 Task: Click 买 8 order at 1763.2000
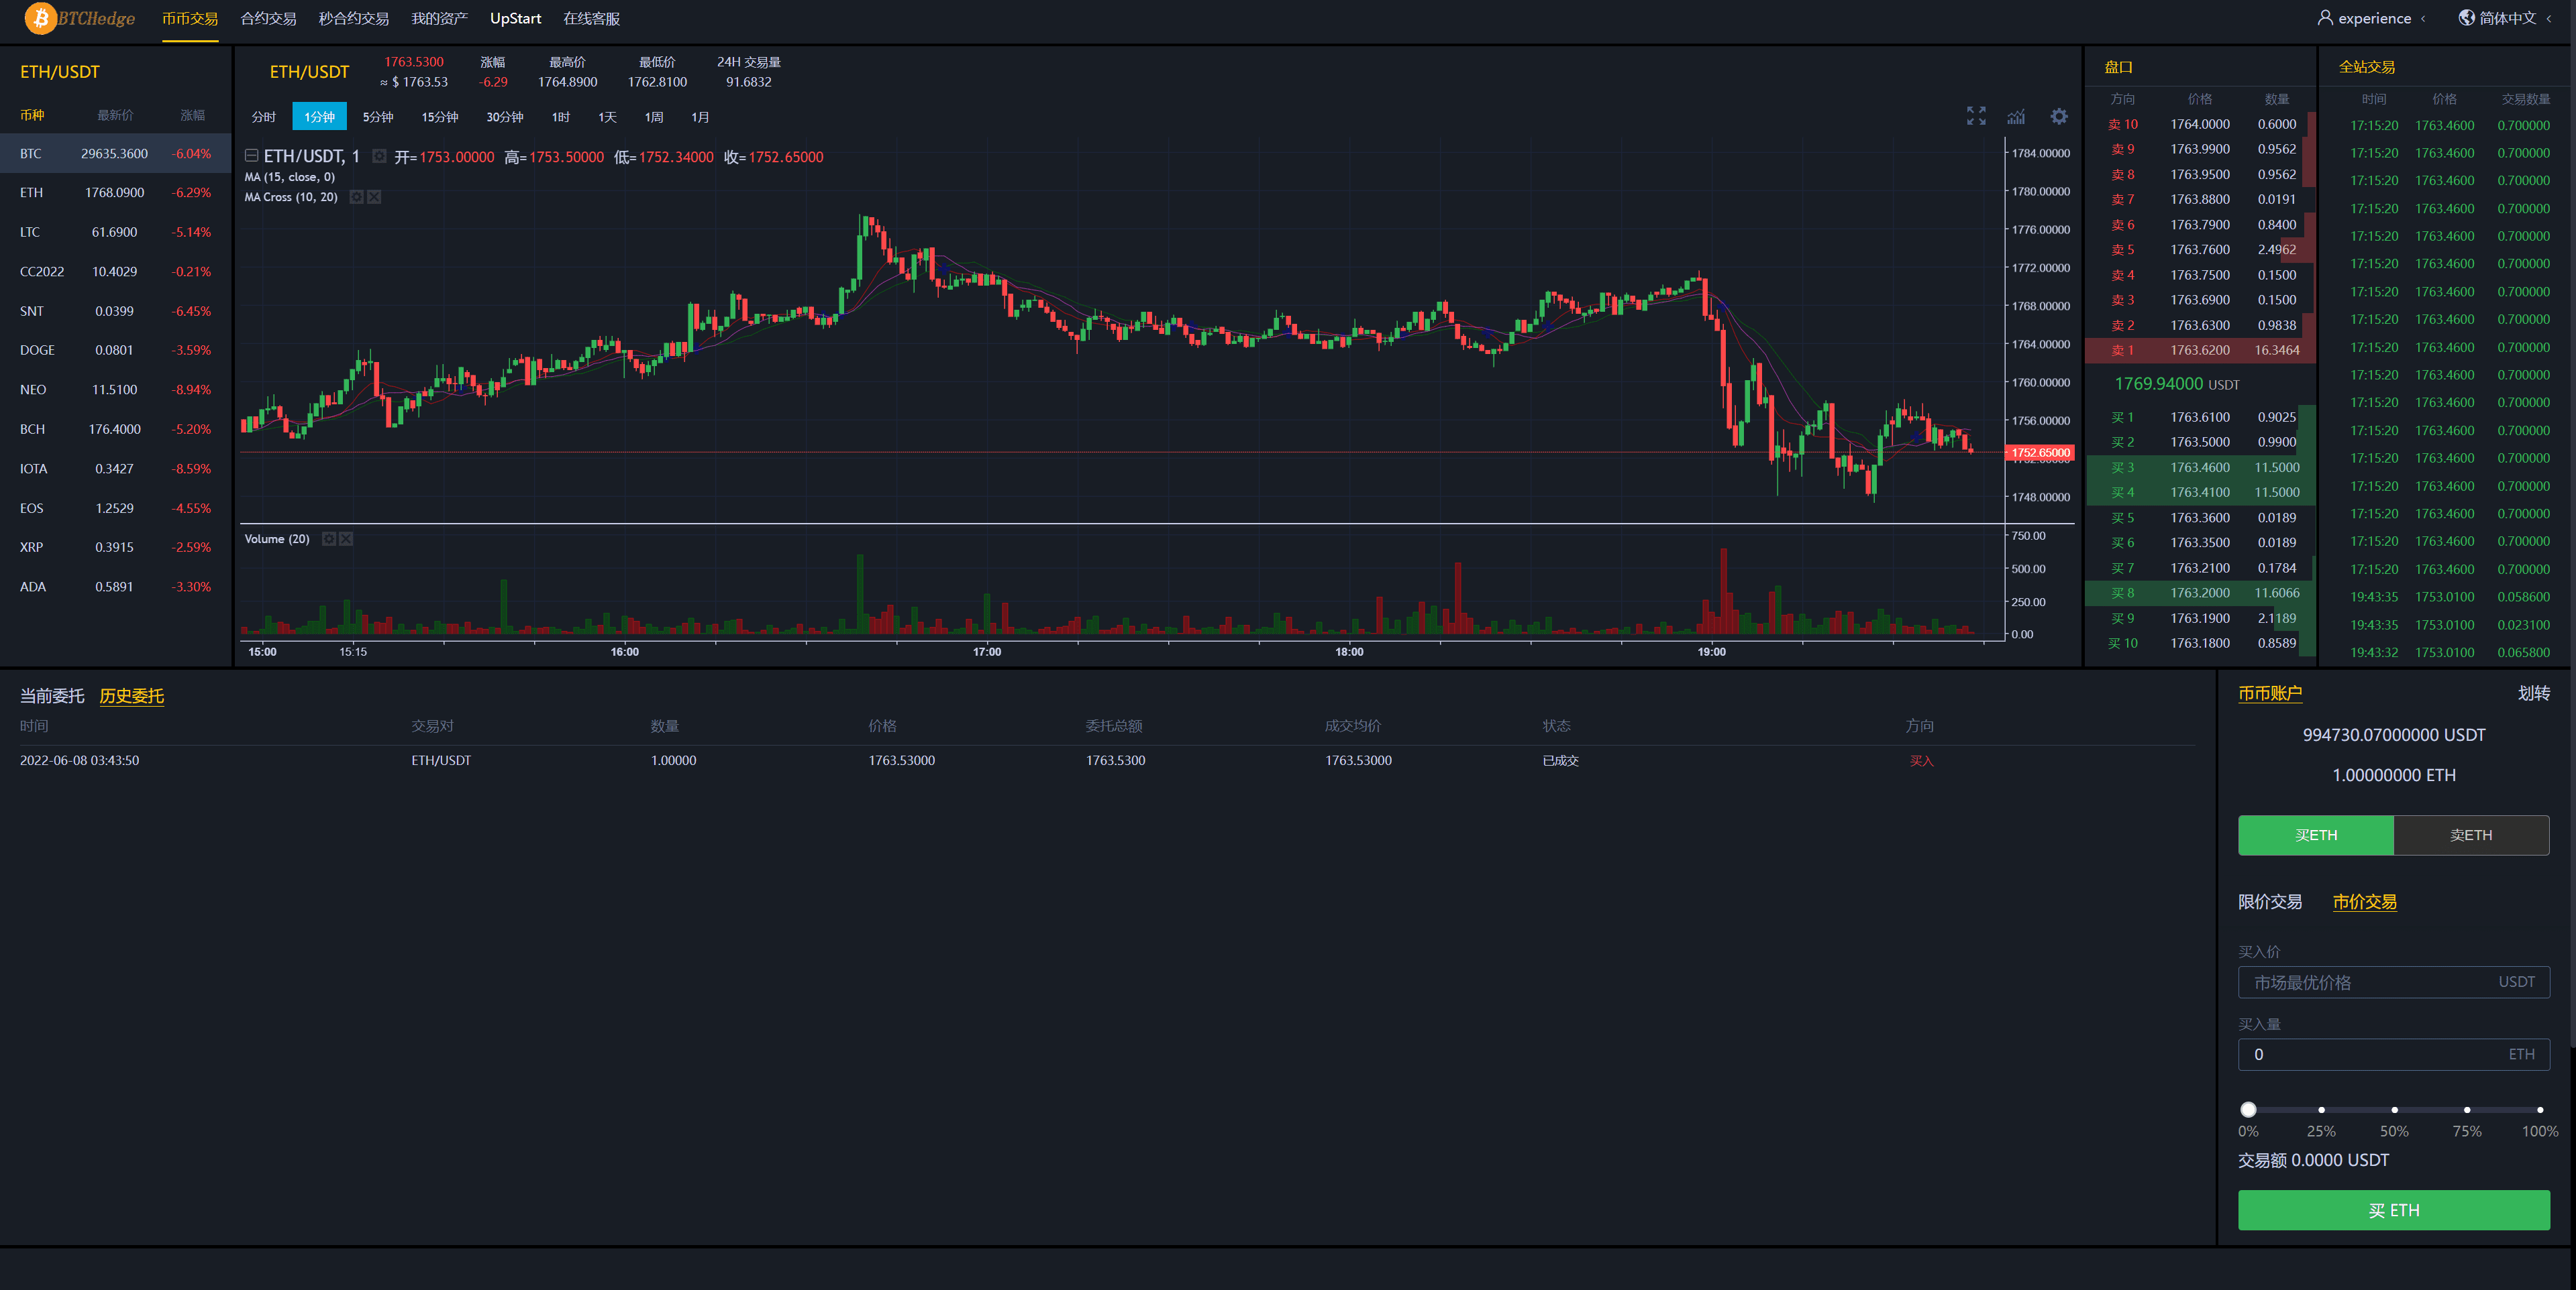pos(2200,593)
